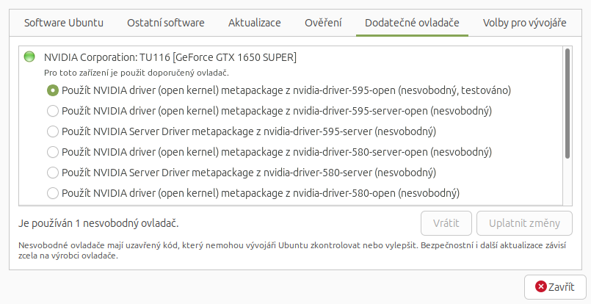Open the Ověření tab
Image resolution: width=591 pixels, height=304 pixels.
pyautogui.click(x=323, y=23)
